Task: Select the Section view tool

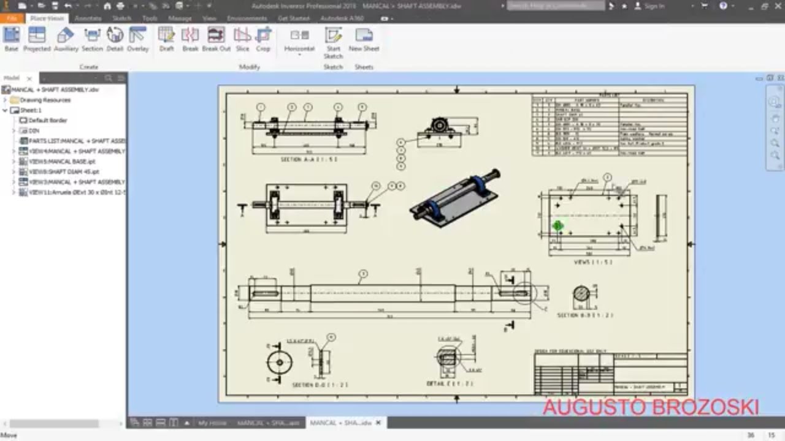Action: 92,39
